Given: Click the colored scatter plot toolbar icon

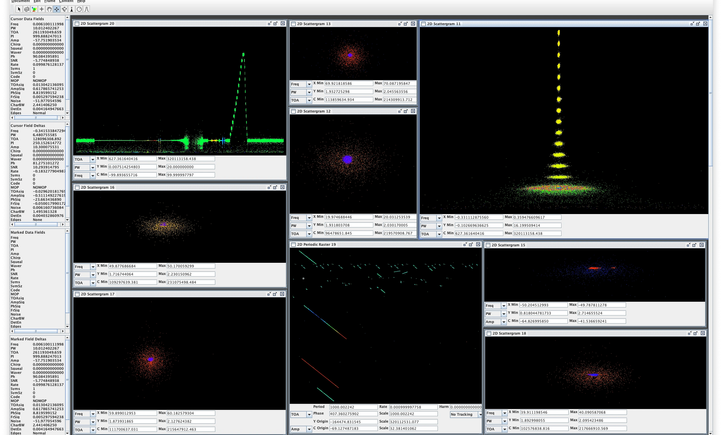Looking at the screenshot, I should (x=34, y=9).
